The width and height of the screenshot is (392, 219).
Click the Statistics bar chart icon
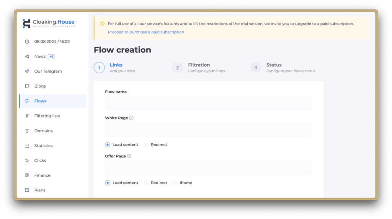[27, 146]
